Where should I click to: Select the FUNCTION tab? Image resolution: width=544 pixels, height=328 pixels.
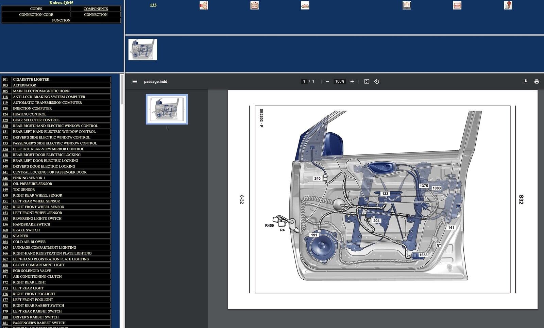(61, 20)
